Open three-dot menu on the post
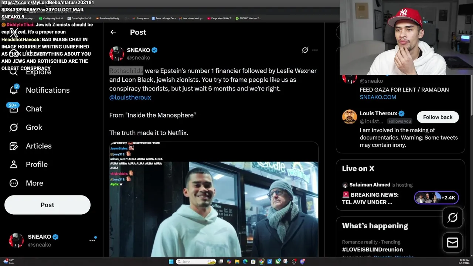 click(315, 50)
